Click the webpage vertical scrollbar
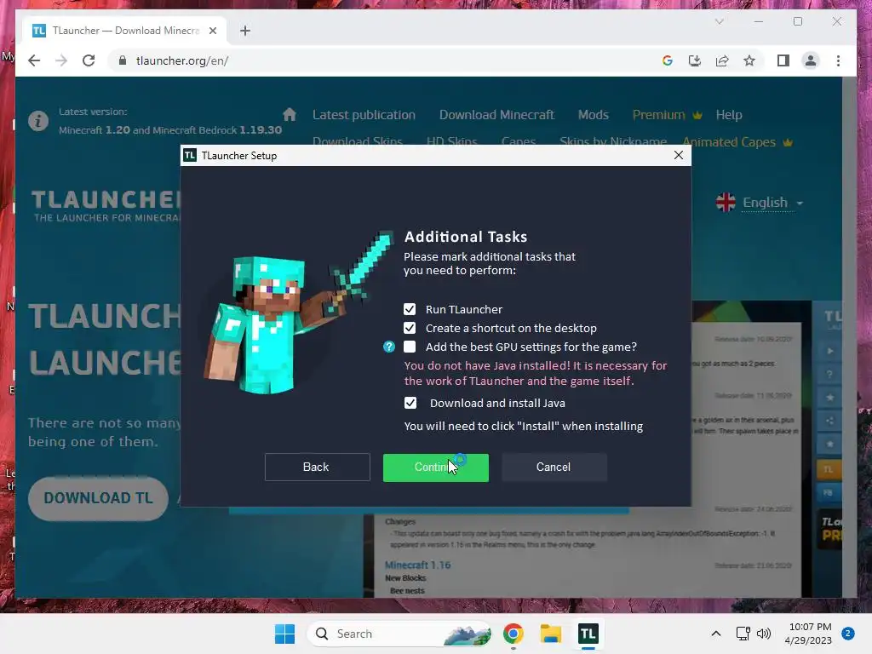Screen dimensions: 872x654 849,337
